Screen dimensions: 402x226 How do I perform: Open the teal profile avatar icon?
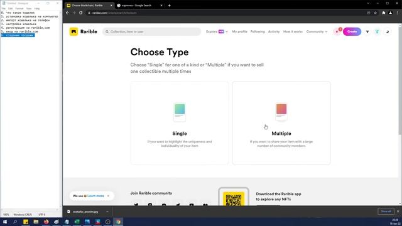[377, 31]
